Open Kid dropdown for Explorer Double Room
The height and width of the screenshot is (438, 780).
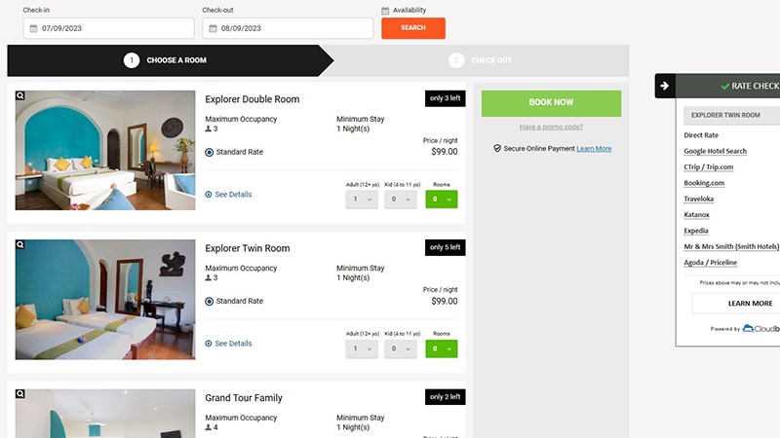(x=402, y=200)
